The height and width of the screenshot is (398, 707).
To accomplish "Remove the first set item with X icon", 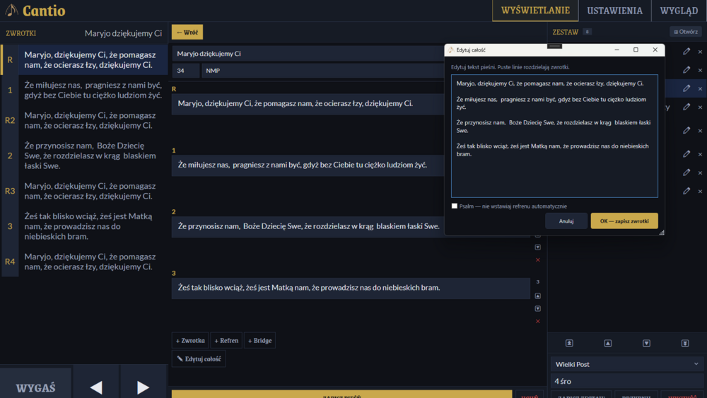I will click(701, 52).
